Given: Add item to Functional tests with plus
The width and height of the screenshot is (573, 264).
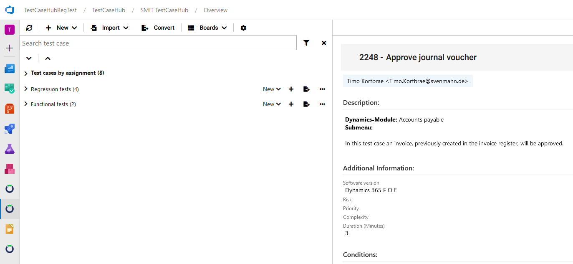Looking at the screenshot, I should 291,104.
